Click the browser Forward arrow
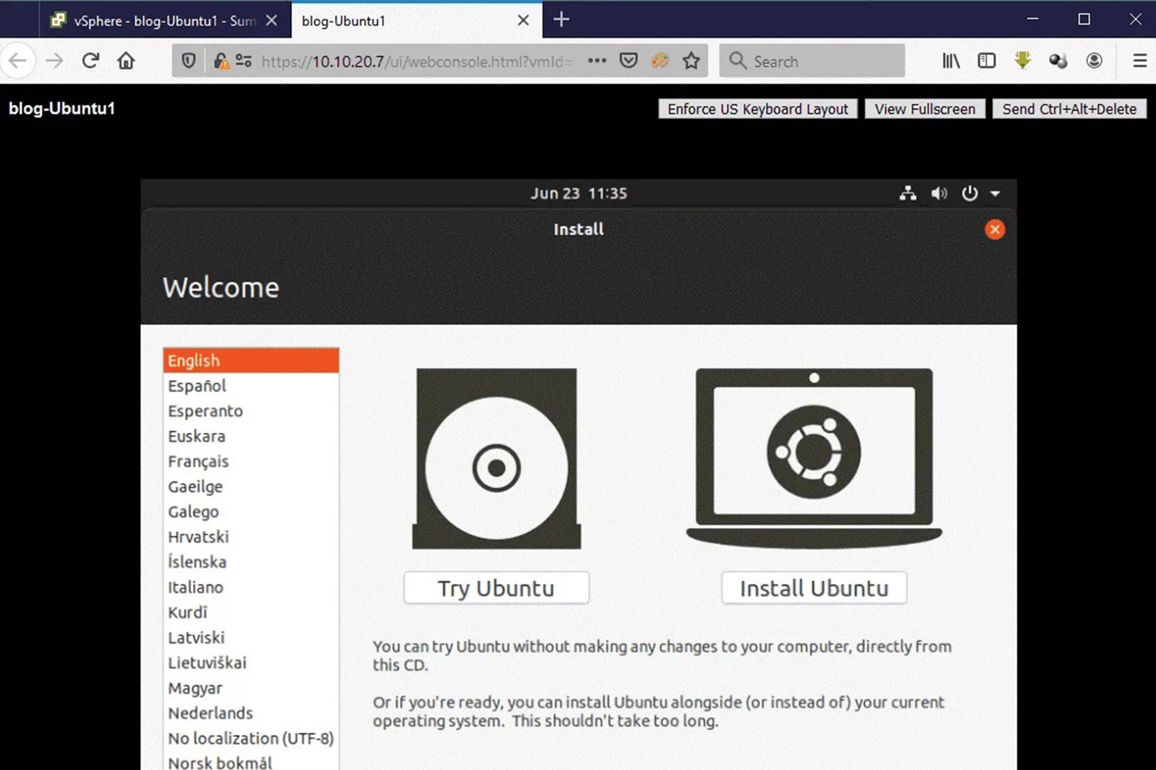This screenshot has width=1156, height=770. click(54, 61)
